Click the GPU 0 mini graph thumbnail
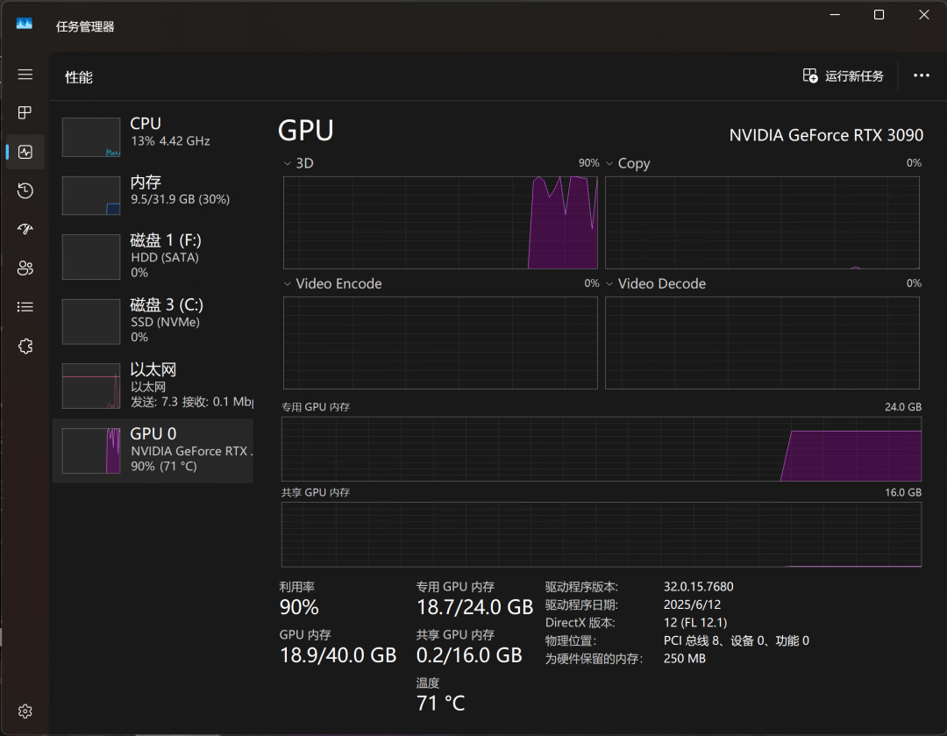Screen dimensions: 947x736 click(x=91, y=450)
